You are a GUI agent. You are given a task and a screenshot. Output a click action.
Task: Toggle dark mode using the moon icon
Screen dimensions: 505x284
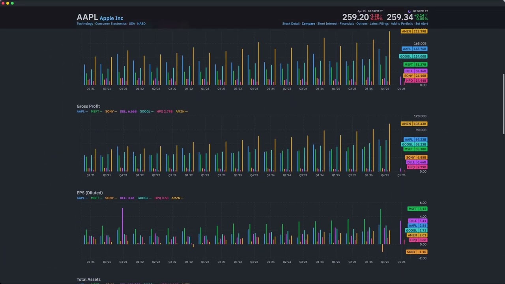(x=409, y=11)
